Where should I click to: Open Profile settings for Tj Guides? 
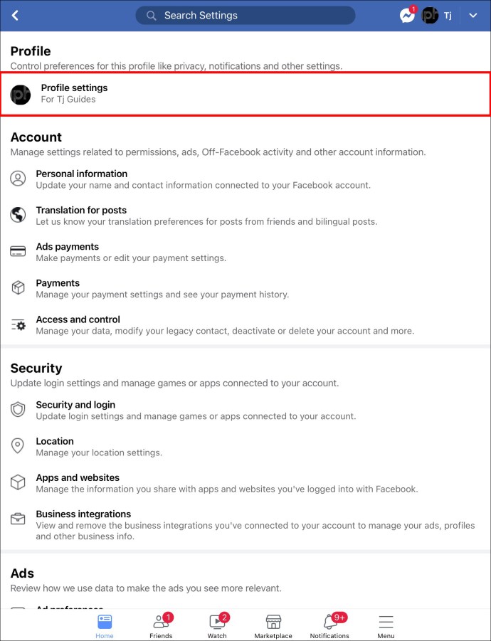point(245,94)
